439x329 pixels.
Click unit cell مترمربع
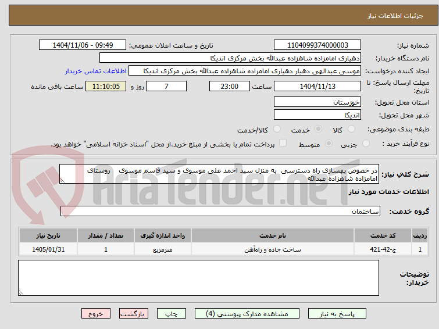point(163,249)
